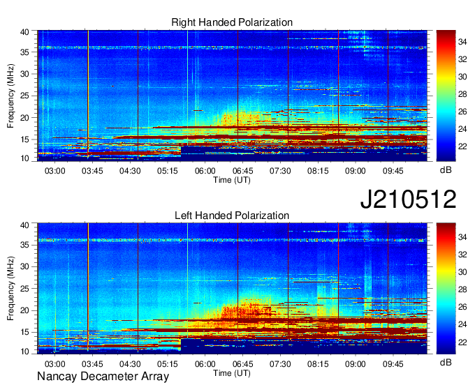Click the 34 dB mark on Left Handed colorbar
Image resolution: width=475 pixels, height=385 pixels.
point(462,237)
